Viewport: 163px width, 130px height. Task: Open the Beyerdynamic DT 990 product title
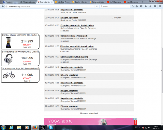tap(21, 52)
